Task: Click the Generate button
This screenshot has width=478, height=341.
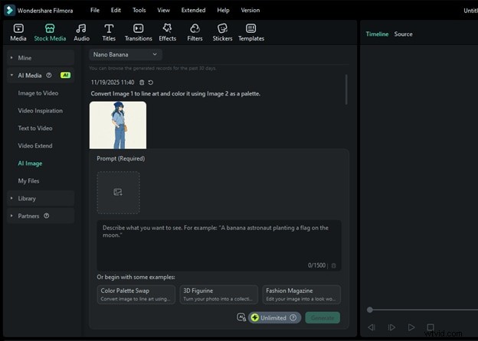Action: click(322, 317)
